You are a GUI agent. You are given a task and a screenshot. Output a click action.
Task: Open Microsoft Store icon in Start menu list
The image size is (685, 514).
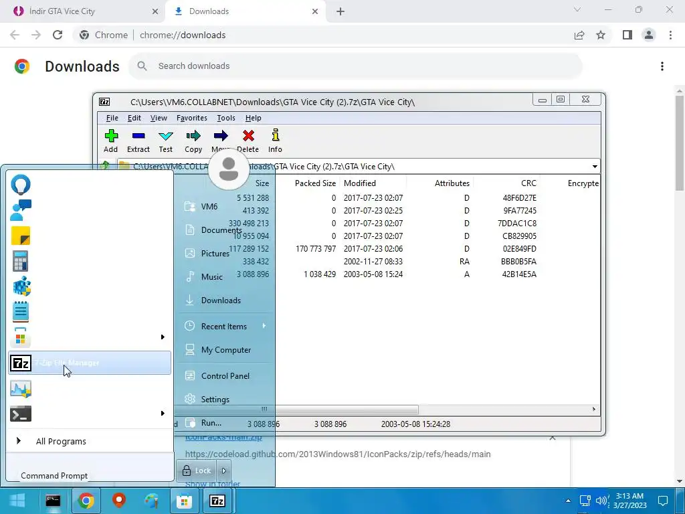[x=21, y=337]
